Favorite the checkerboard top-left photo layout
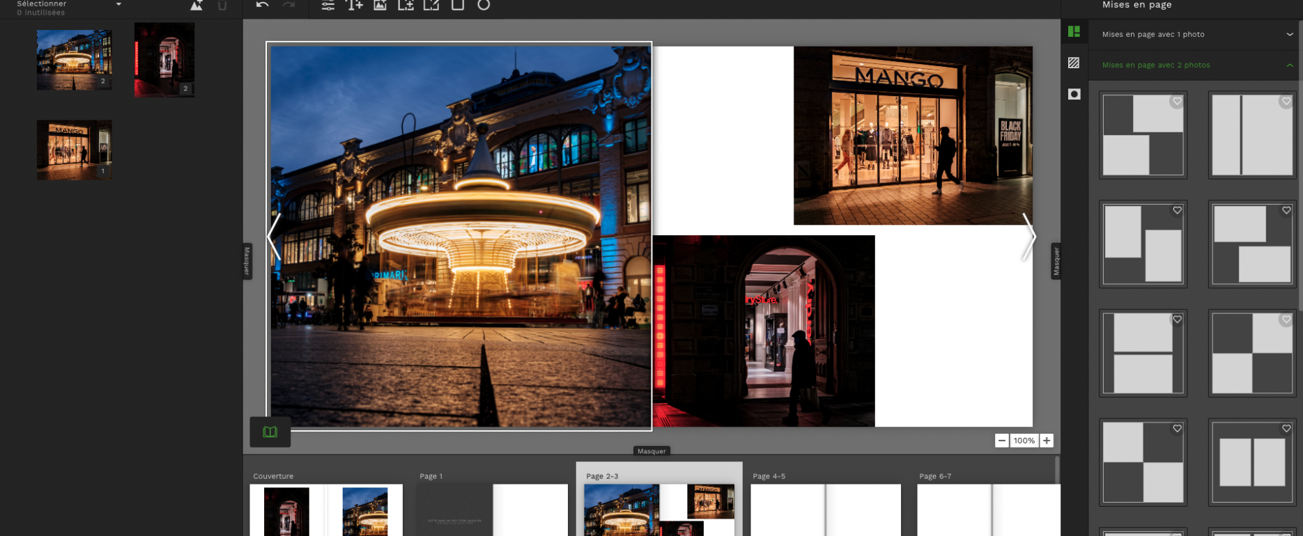Viewport: 1303px width, 536px height. pyautogui.click(x=1177, y=429)
